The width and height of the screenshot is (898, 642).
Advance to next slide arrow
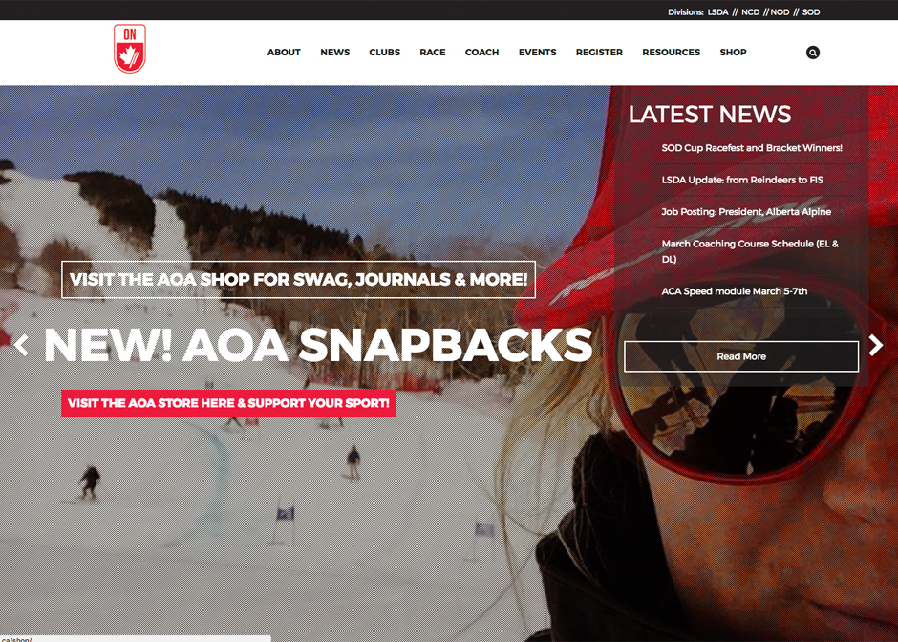point(875,345)
